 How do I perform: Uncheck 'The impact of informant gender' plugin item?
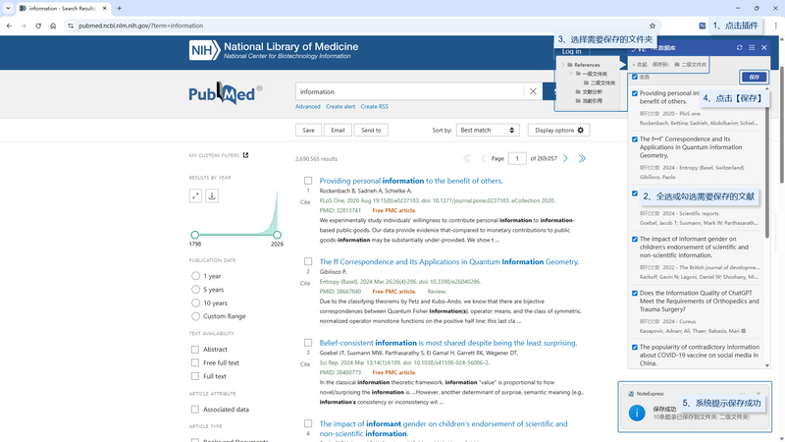635,239
